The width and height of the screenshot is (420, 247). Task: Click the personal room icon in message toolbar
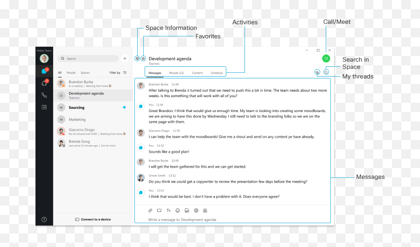coord(205,211)
